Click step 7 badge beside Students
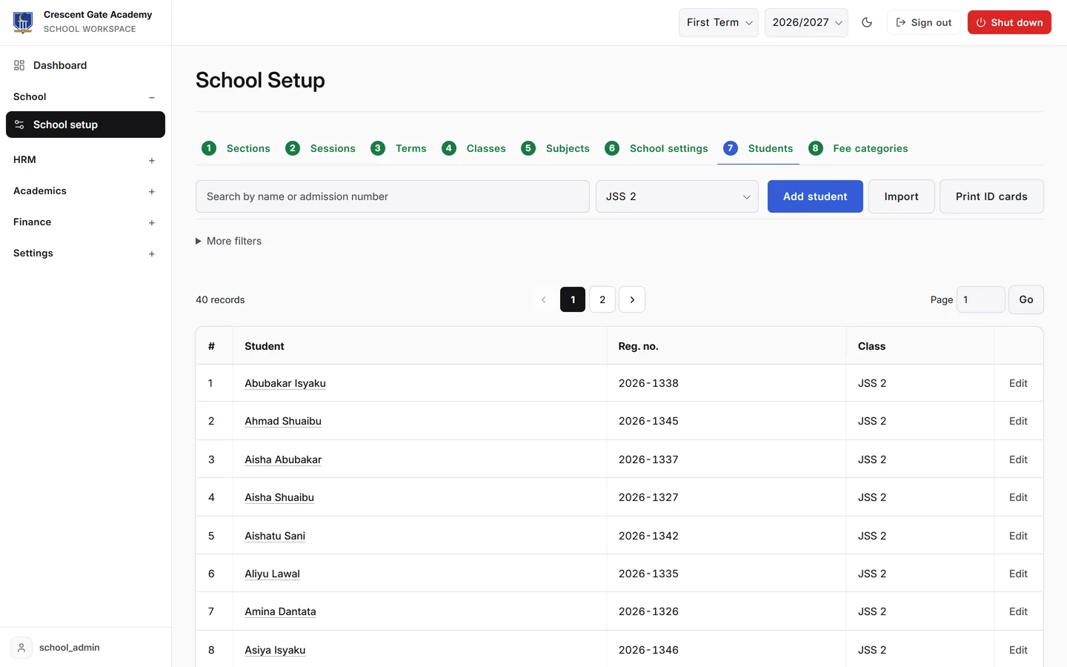1067x667 pixels. click(x=731, y=148)
